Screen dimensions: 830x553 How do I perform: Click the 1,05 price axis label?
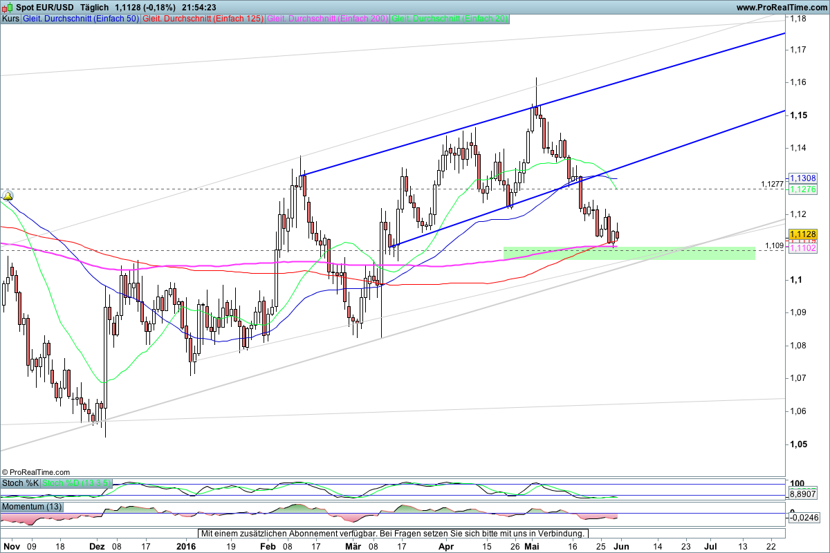point(800,444)
